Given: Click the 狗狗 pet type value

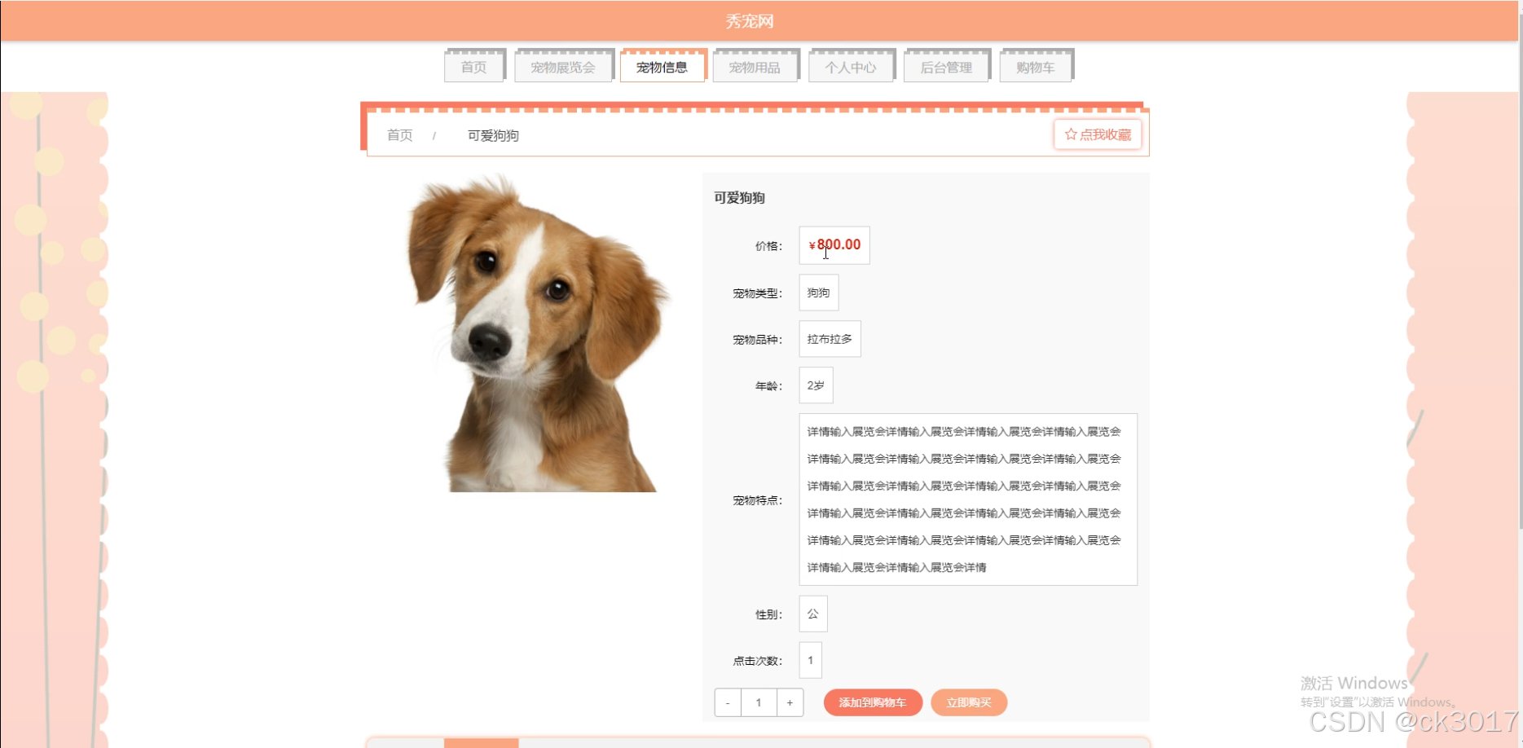Looking at the screenshot, I should tap(818, 293).
